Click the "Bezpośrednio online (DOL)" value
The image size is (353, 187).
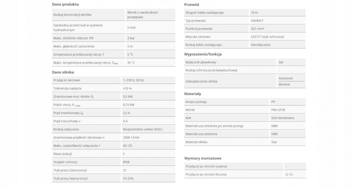[143, 129]
